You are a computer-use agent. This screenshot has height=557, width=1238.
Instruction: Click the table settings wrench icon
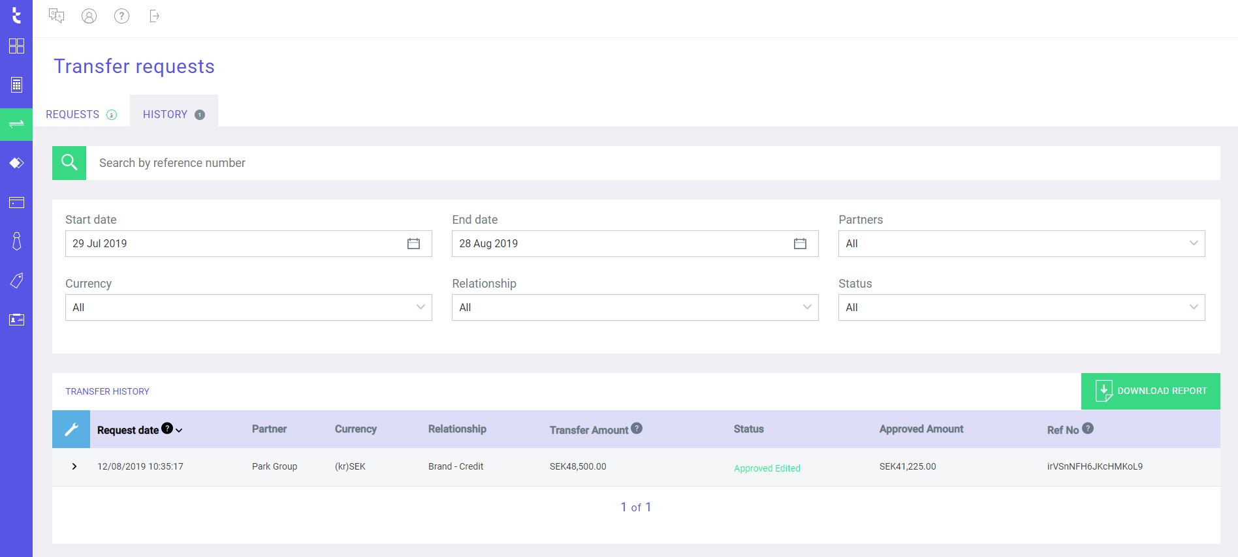pos(71,429)
